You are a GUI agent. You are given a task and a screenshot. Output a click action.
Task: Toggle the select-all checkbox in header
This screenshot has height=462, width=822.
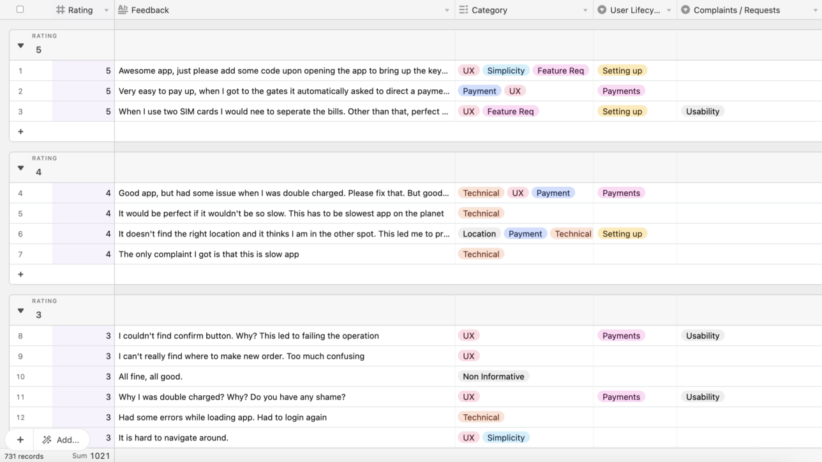pos(20,10)
